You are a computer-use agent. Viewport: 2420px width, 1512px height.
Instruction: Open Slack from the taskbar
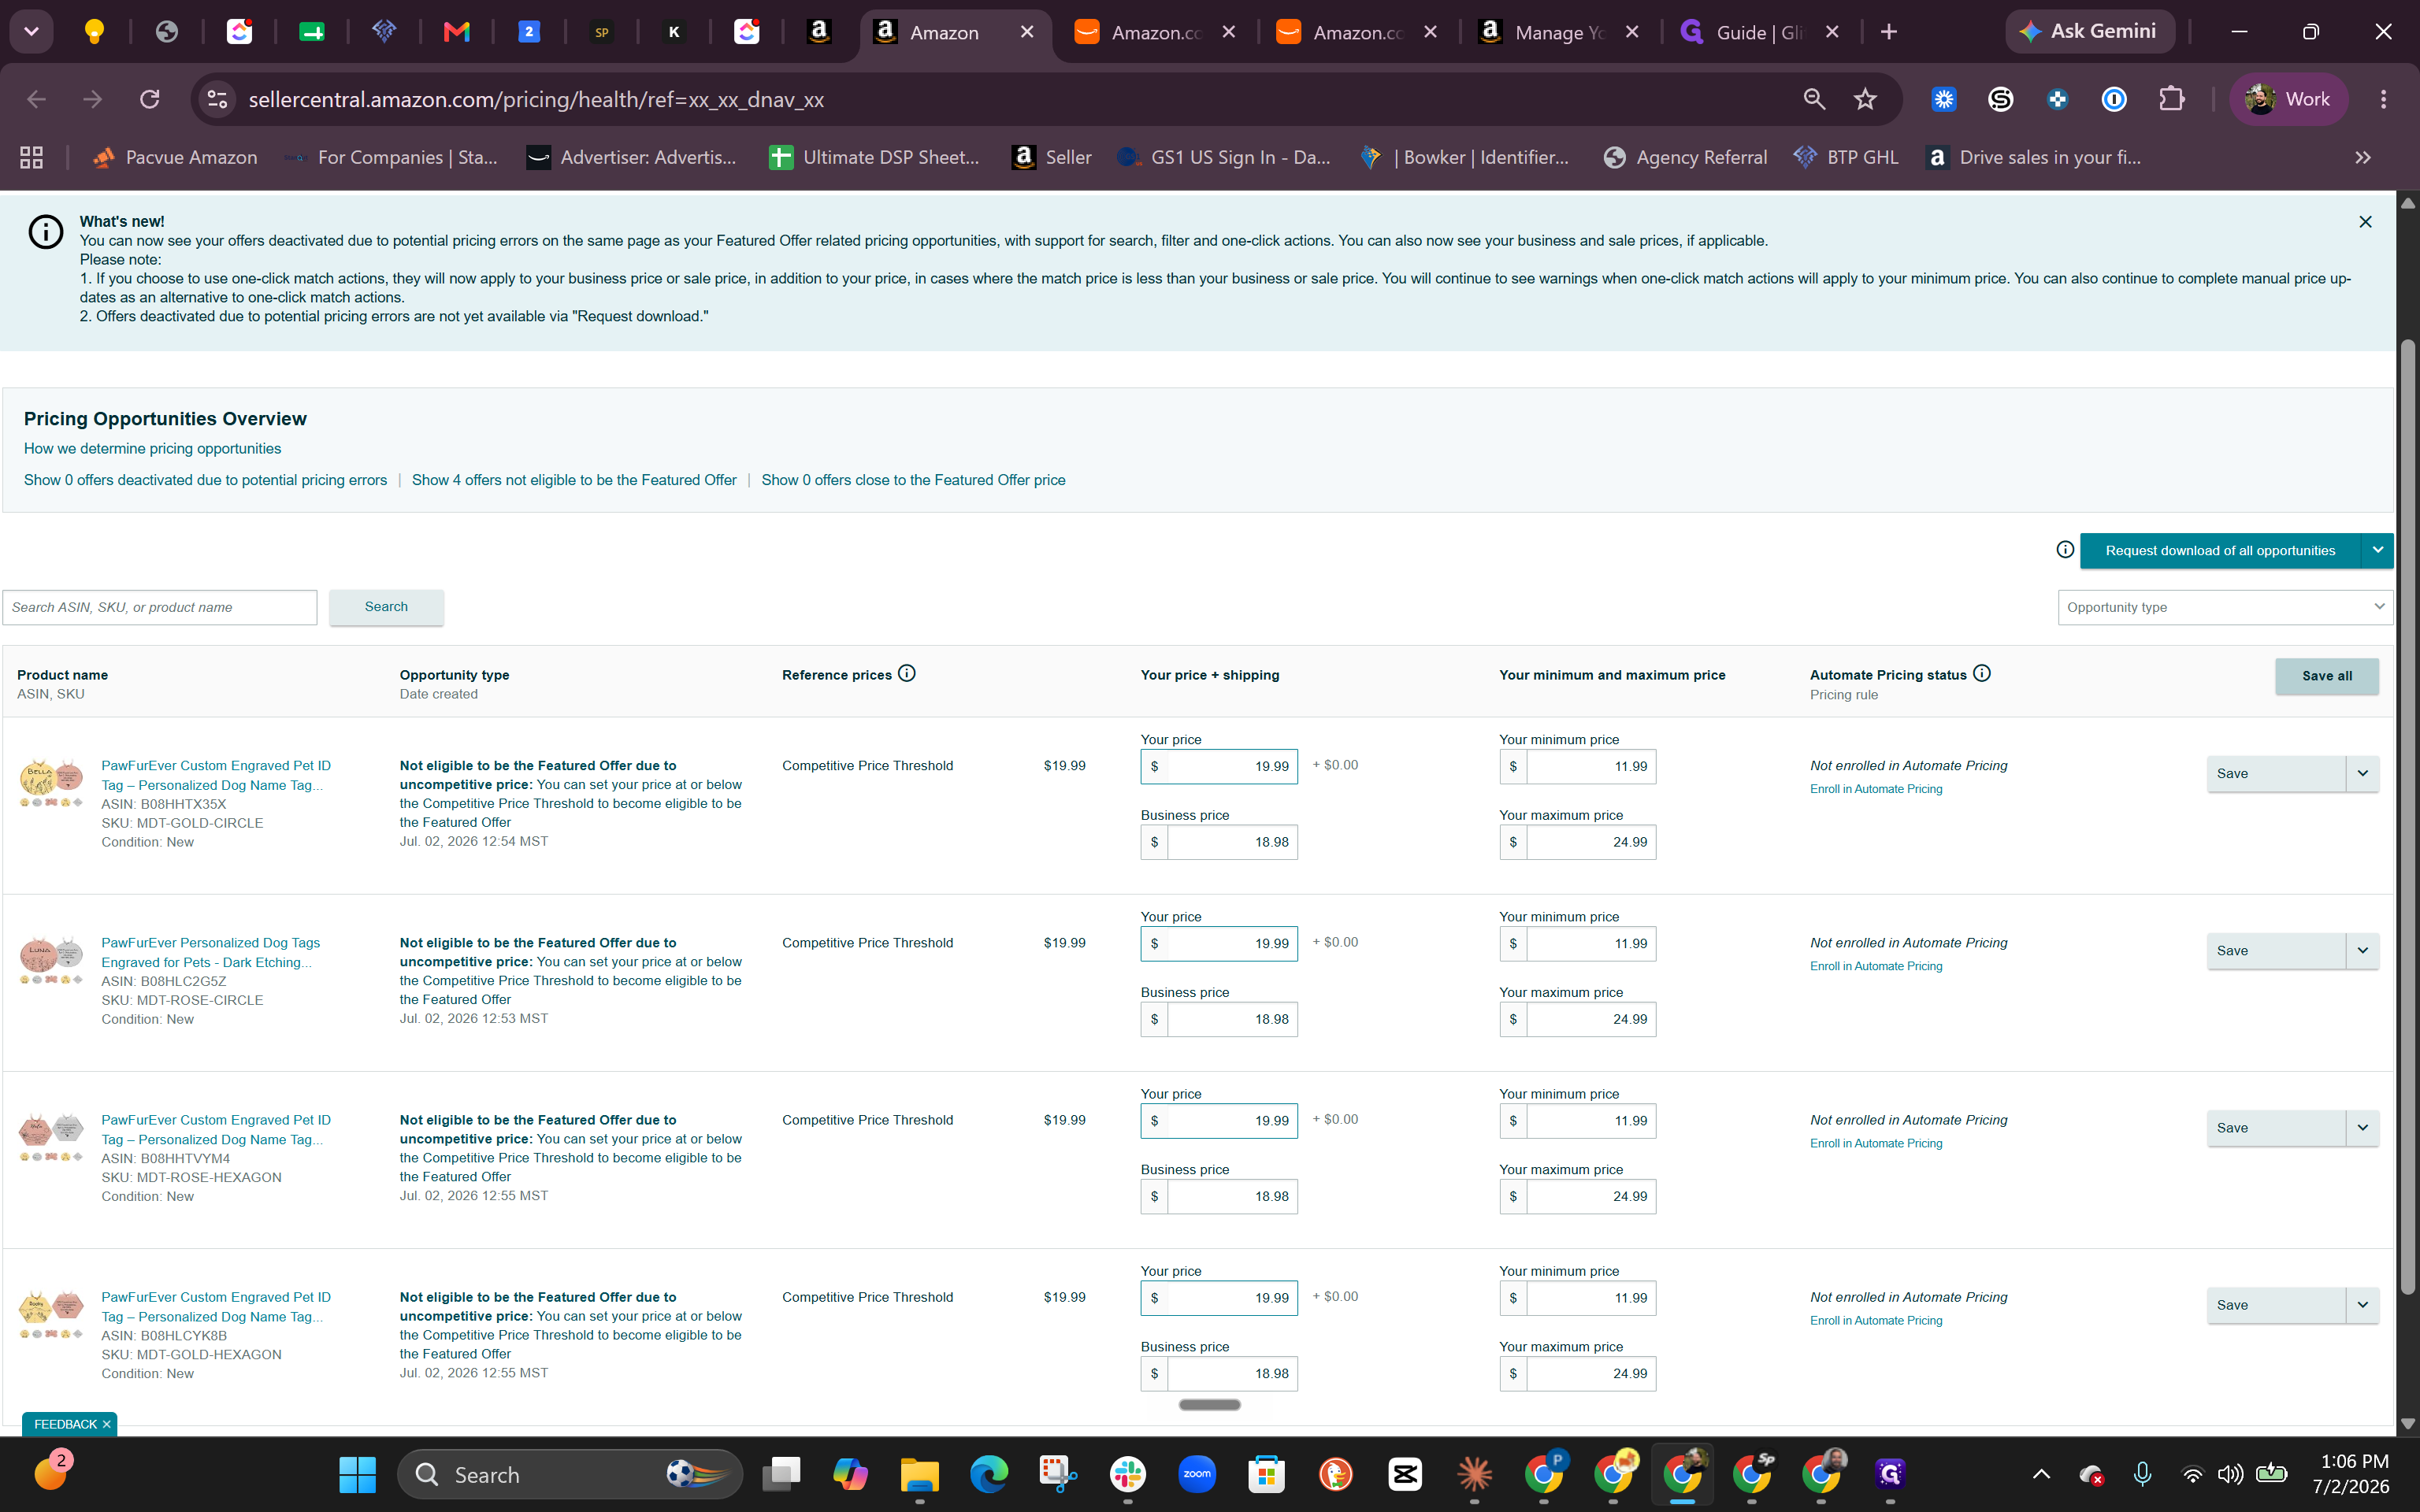(x=1128, y=1474)
